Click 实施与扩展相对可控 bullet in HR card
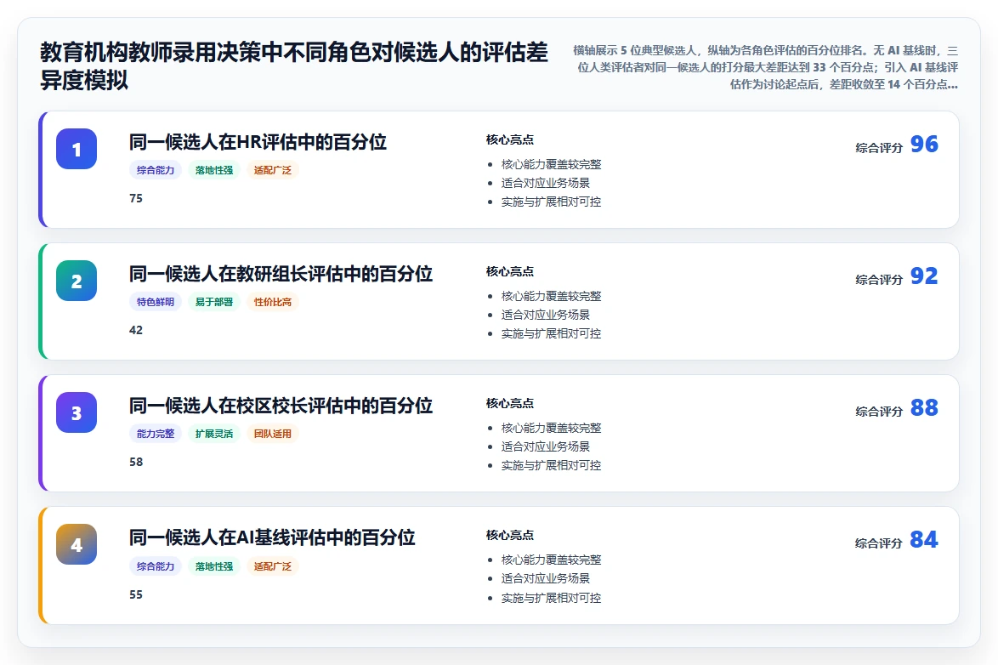The width and height of the screenshot is (998, 665). click(551, 202)
